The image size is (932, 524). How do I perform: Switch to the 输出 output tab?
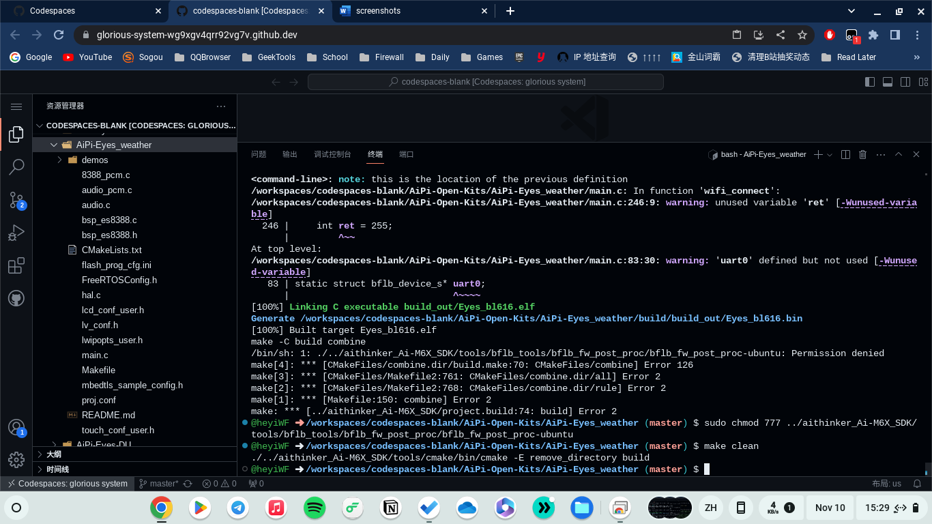click(x=290, y=155)
